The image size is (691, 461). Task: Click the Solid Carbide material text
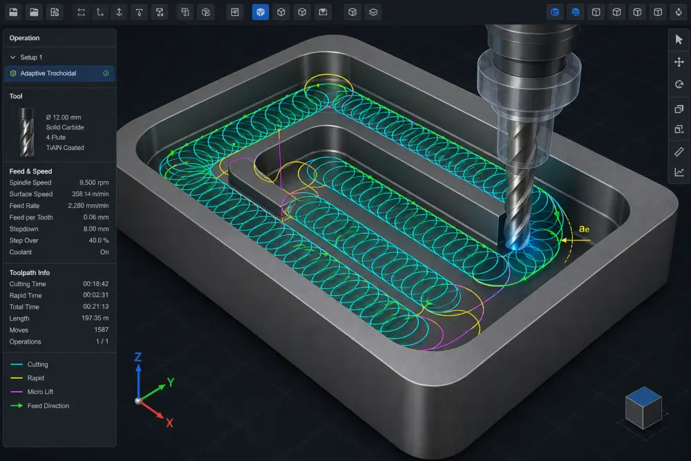pyautogui.click(x=65, y=127)
